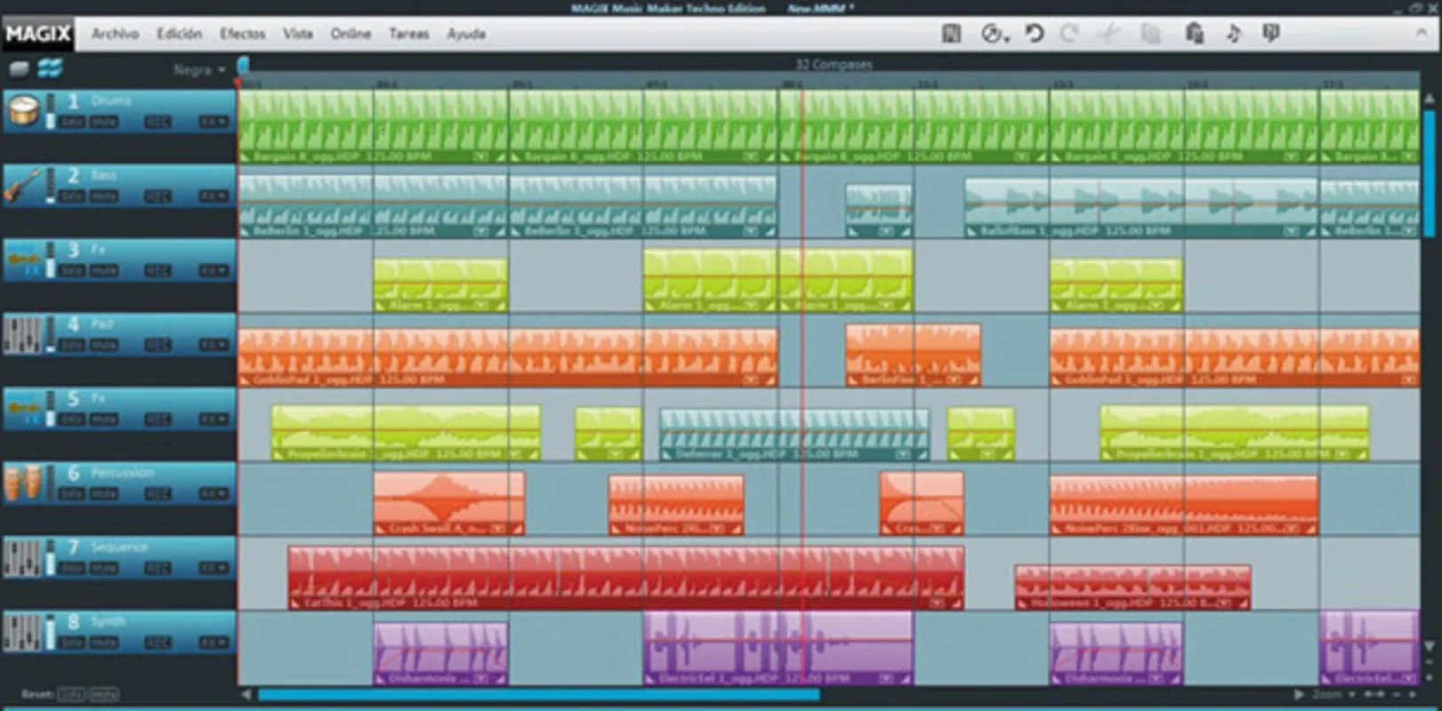Open the Online menu
Viewport: 1442px width, 711px height.
pos(350,34)
